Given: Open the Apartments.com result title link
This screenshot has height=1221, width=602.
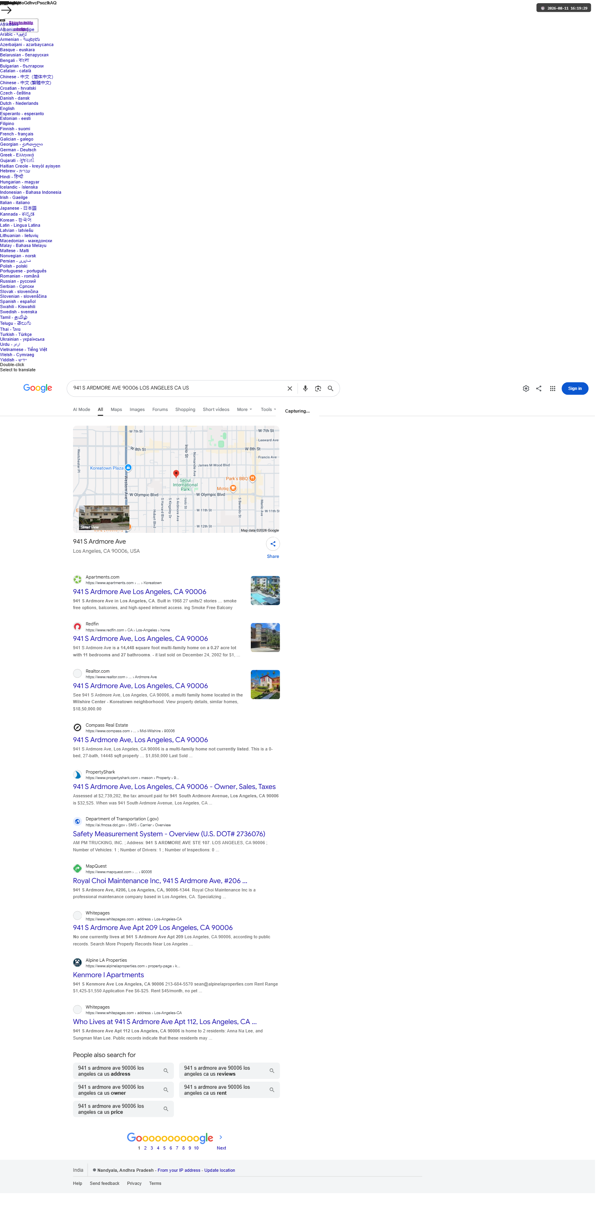Looking at the screenshot, I should [x=140, y=592].
